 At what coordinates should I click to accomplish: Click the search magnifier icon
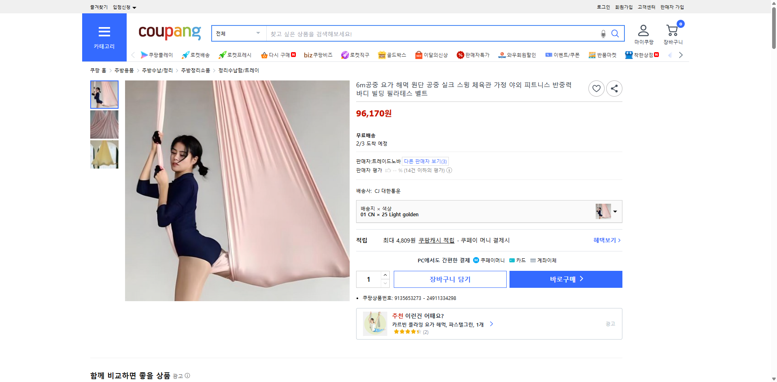(x=615, y=34)
